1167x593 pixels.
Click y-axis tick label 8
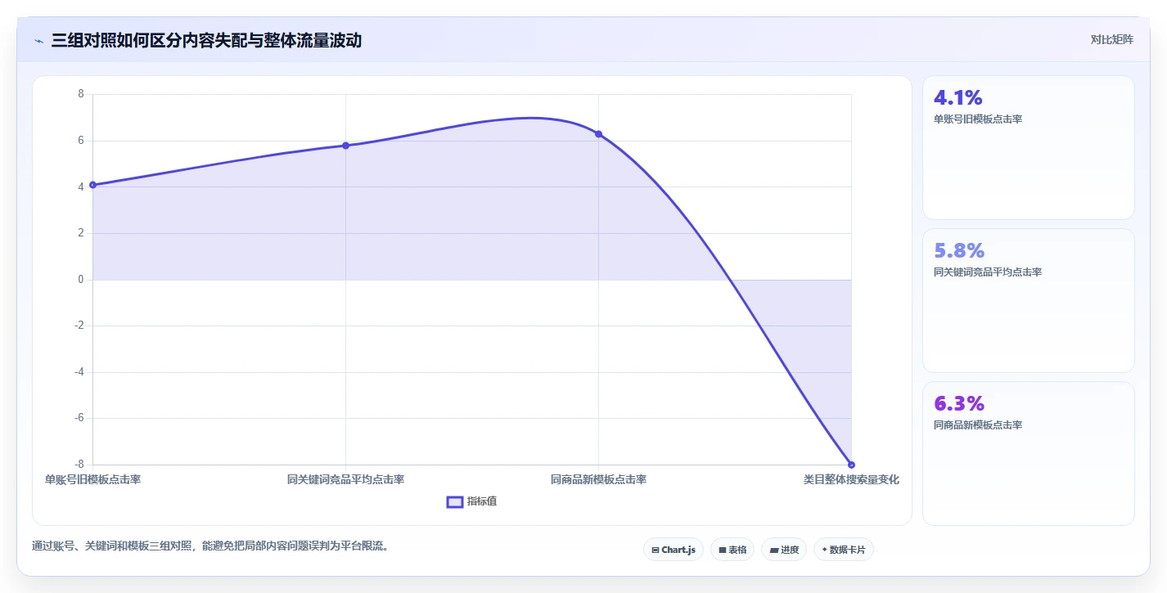point(81,94)
